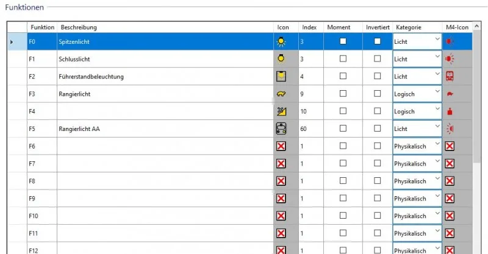Click the M4-Icon for F0 Spitzenlicht
The height and width of the screenshot is (254, 488).
pyautogui.click(x=450, y=41)
